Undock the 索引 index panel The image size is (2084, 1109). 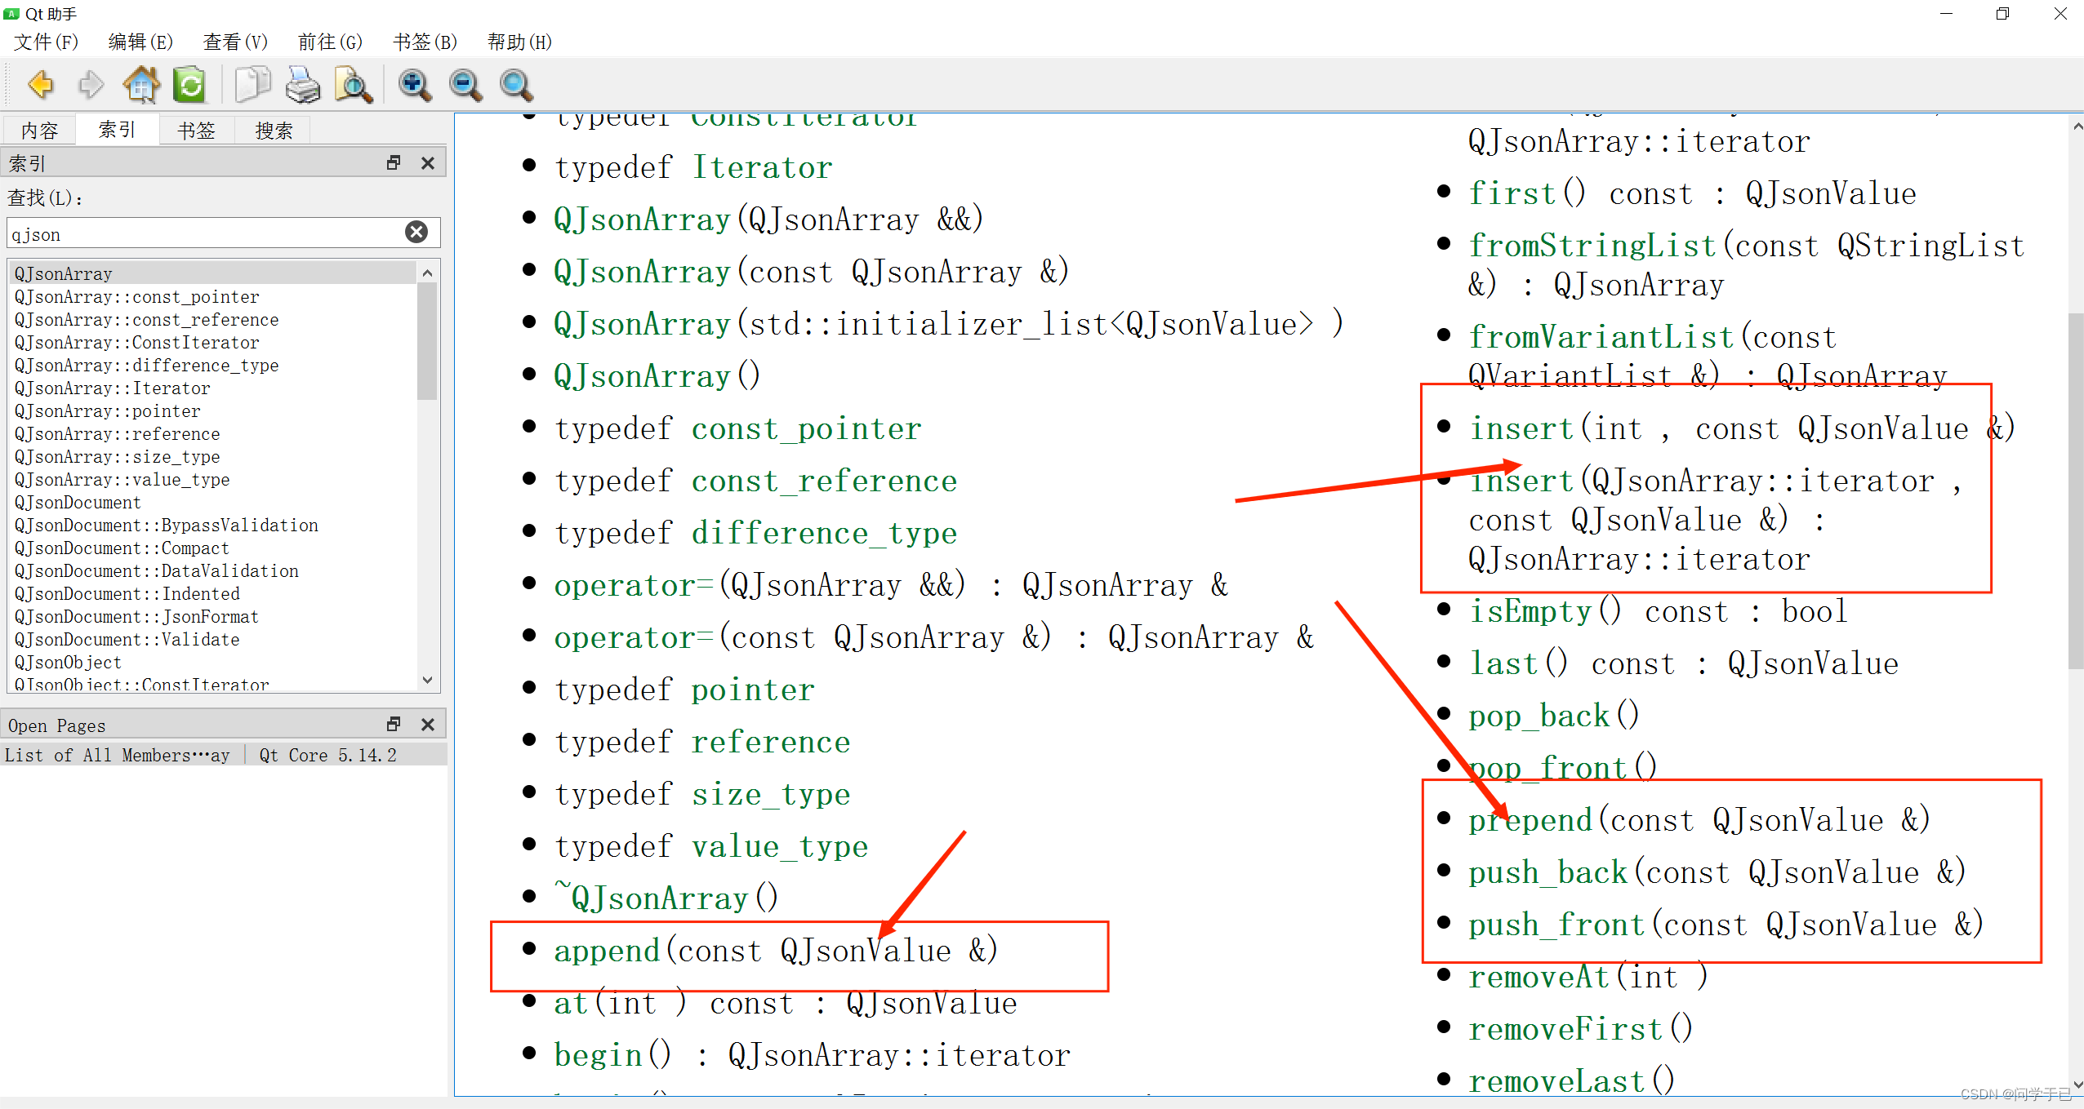(x=394, y=162)
